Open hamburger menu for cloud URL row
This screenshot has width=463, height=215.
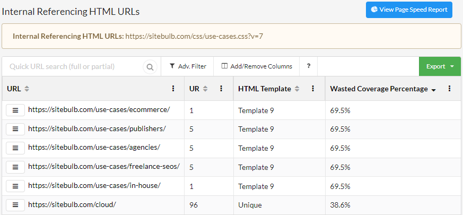click(15, 205)
